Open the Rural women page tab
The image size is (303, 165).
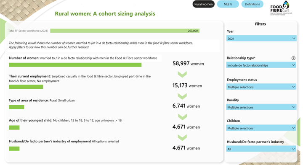coord(203,4)
